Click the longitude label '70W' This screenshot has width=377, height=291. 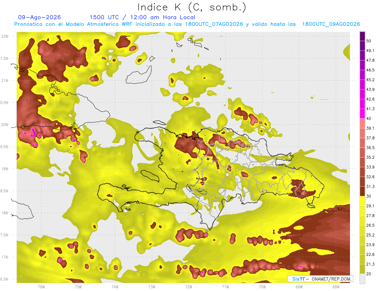pyautogui.click(x=262, y=287)
